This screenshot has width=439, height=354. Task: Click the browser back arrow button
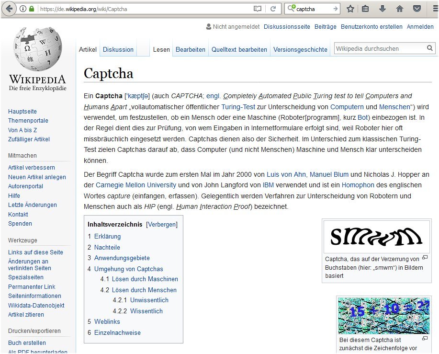click(x=10, y=9)
